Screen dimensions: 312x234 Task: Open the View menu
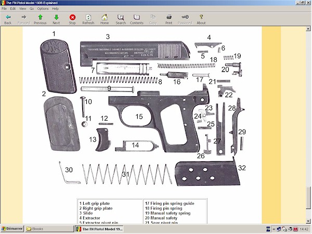pos(23,8)
